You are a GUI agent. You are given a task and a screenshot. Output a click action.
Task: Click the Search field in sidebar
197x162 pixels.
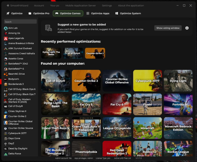20,22
